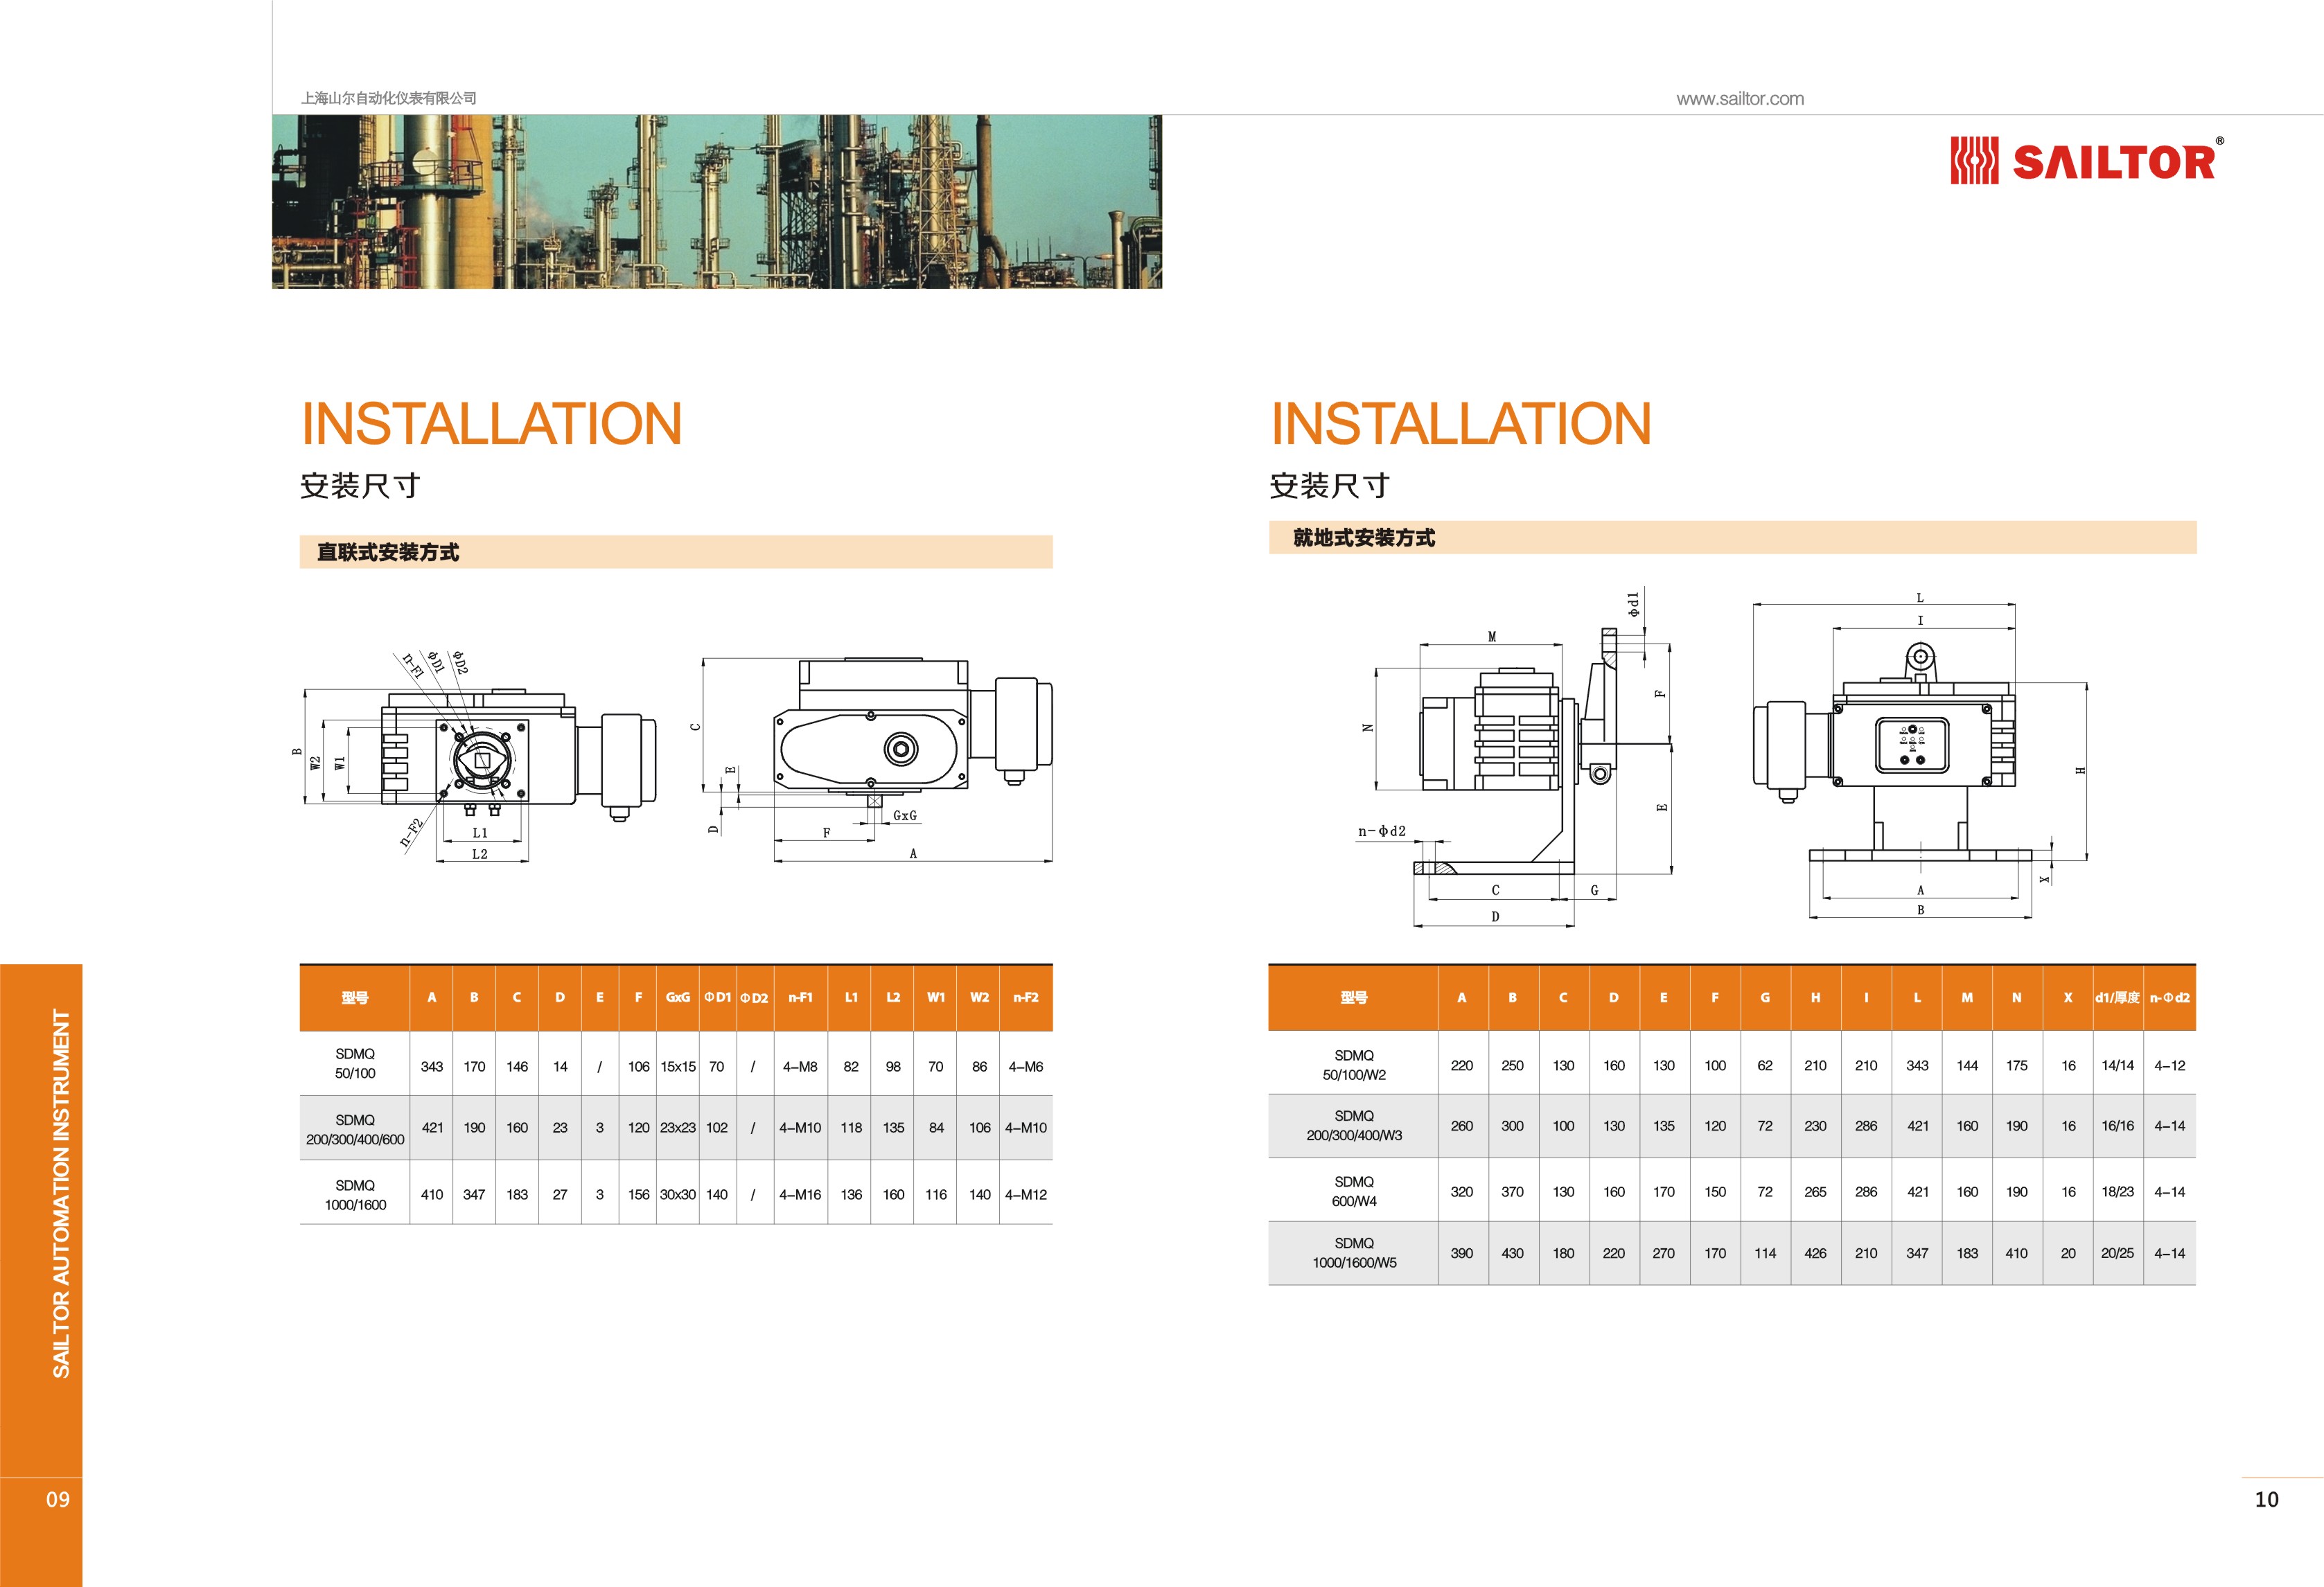Click the SDMQ 1000/1600/W5 row label

tap(1354, 1253)
